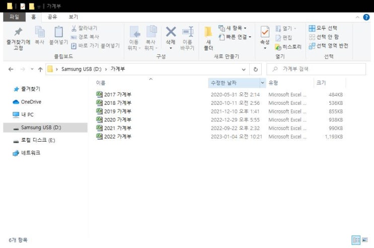Image resolution: width=374 pixels, height=248 pixels.
Task: Sort by the 수정한 날짜 column header
Action: [x=223, y=83]
